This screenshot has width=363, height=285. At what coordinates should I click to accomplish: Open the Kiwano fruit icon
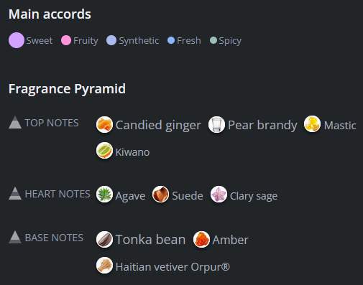pyautogui.click(x=104, y=151)
